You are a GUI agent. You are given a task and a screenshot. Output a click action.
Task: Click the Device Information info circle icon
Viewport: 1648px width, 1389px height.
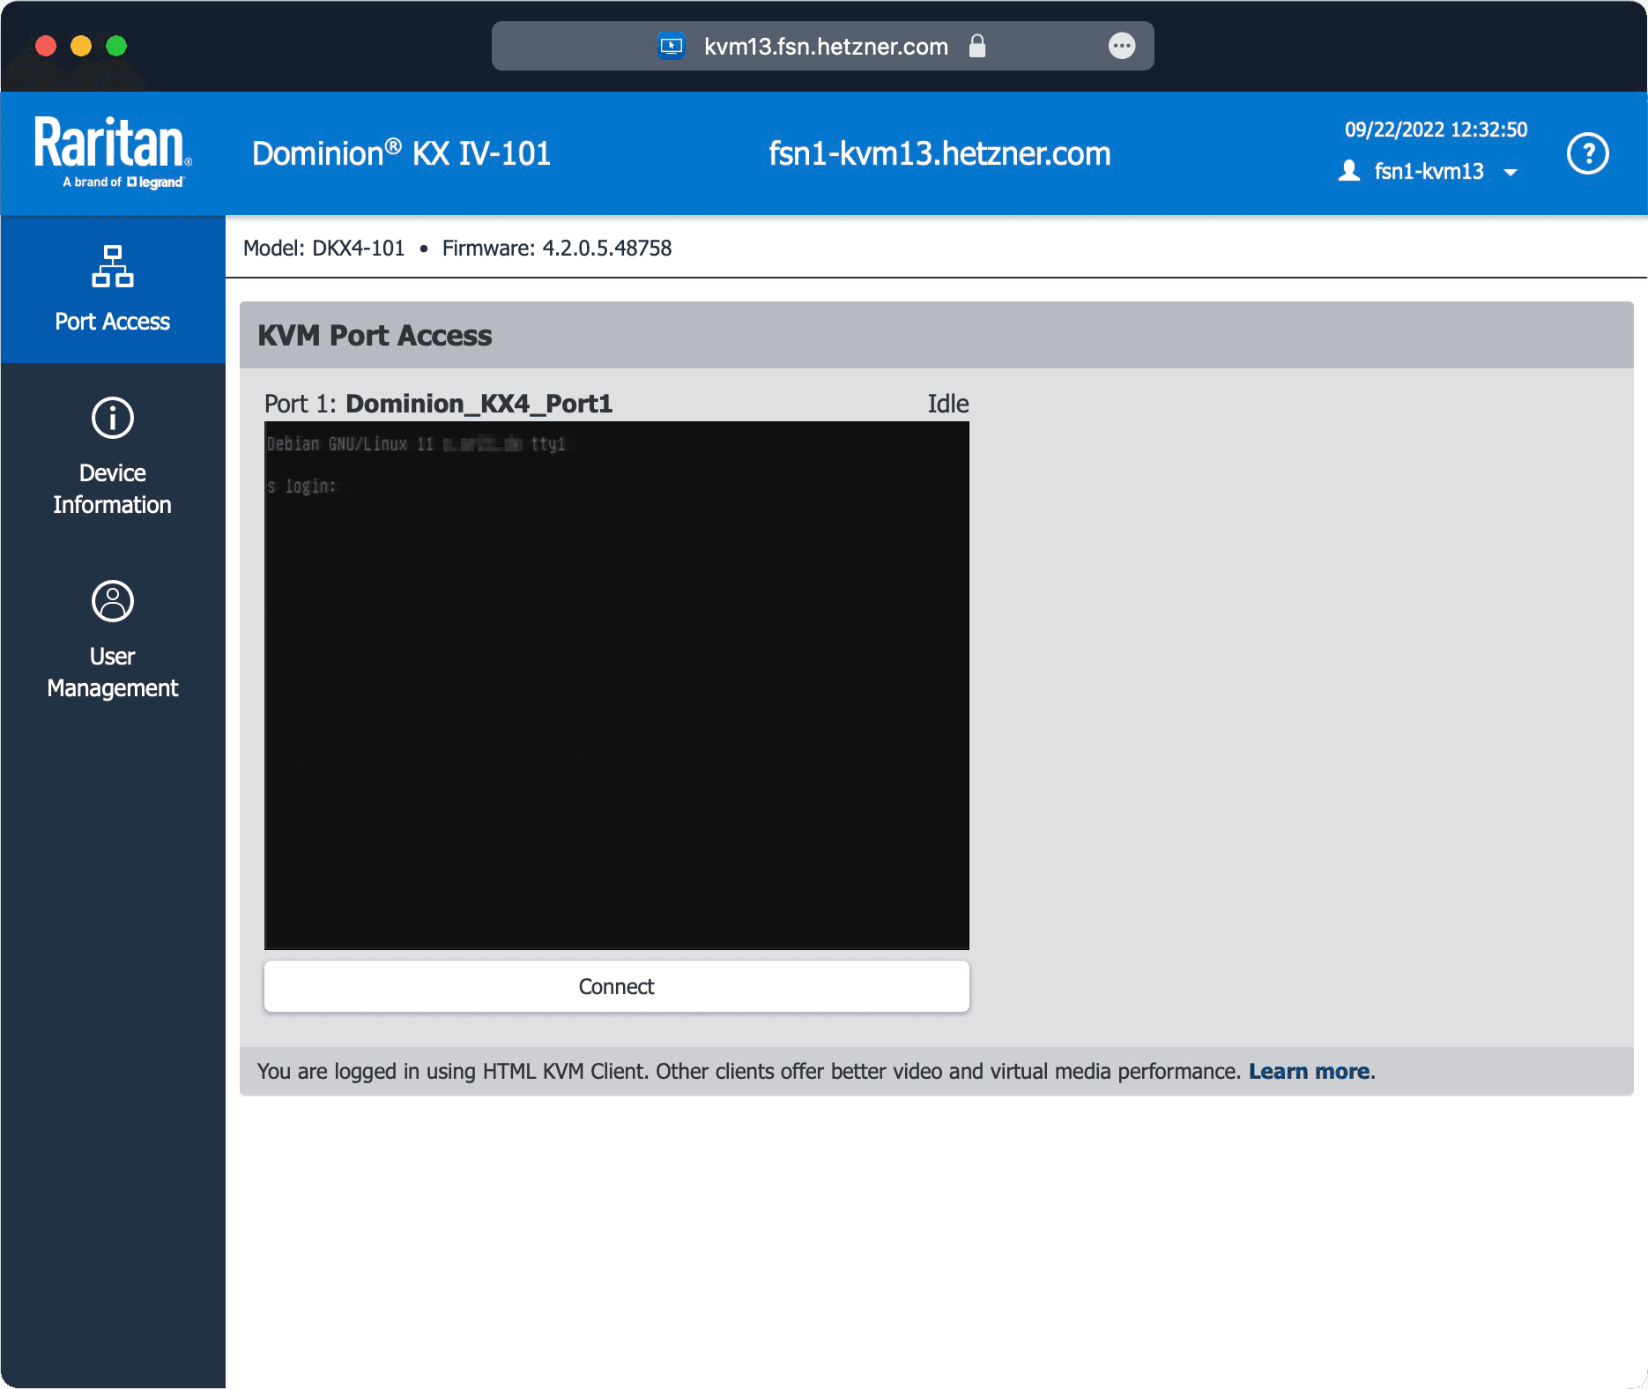[112, 418]
